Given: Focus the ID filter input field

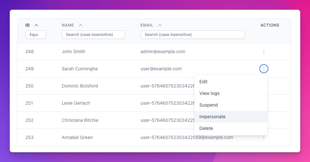Looking at the screenshot, I should coord(36,35).
